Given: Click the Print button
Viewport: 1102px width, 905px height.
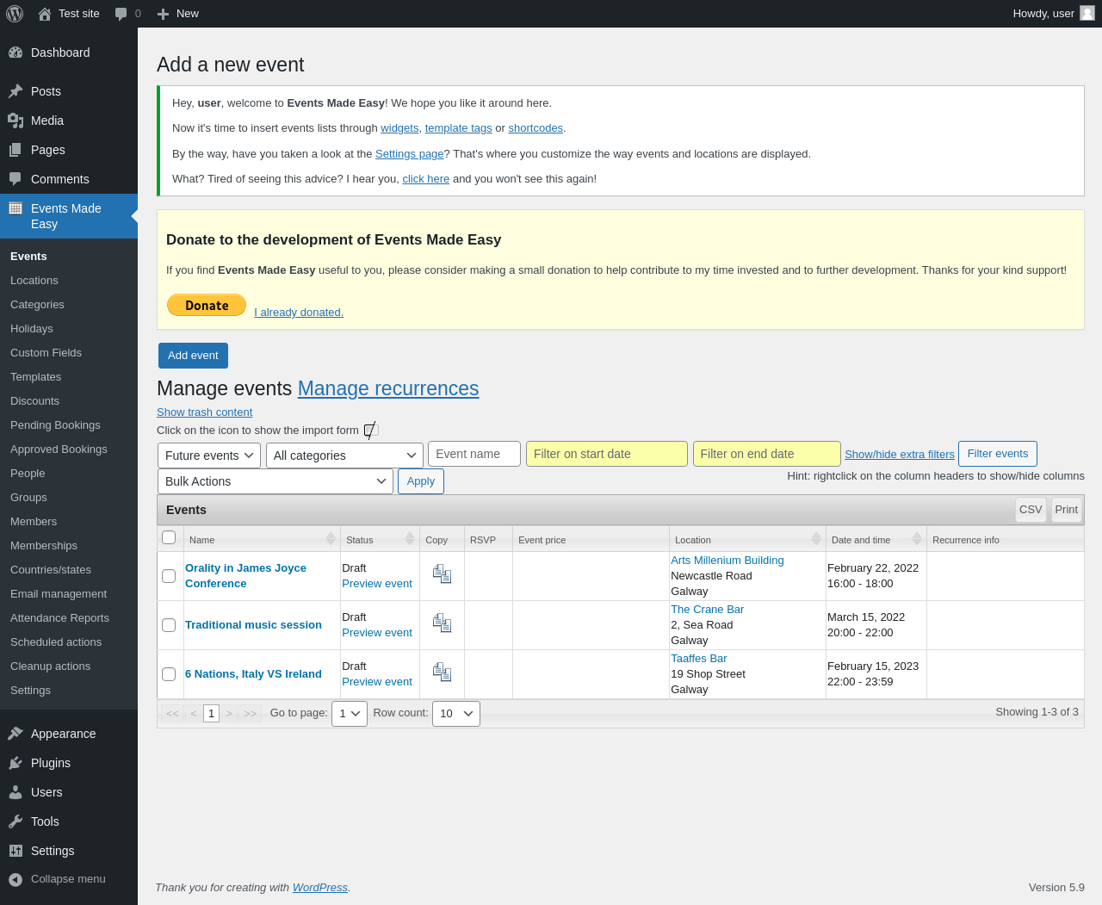Looking at the screenshot, I should click(1067, 510).
